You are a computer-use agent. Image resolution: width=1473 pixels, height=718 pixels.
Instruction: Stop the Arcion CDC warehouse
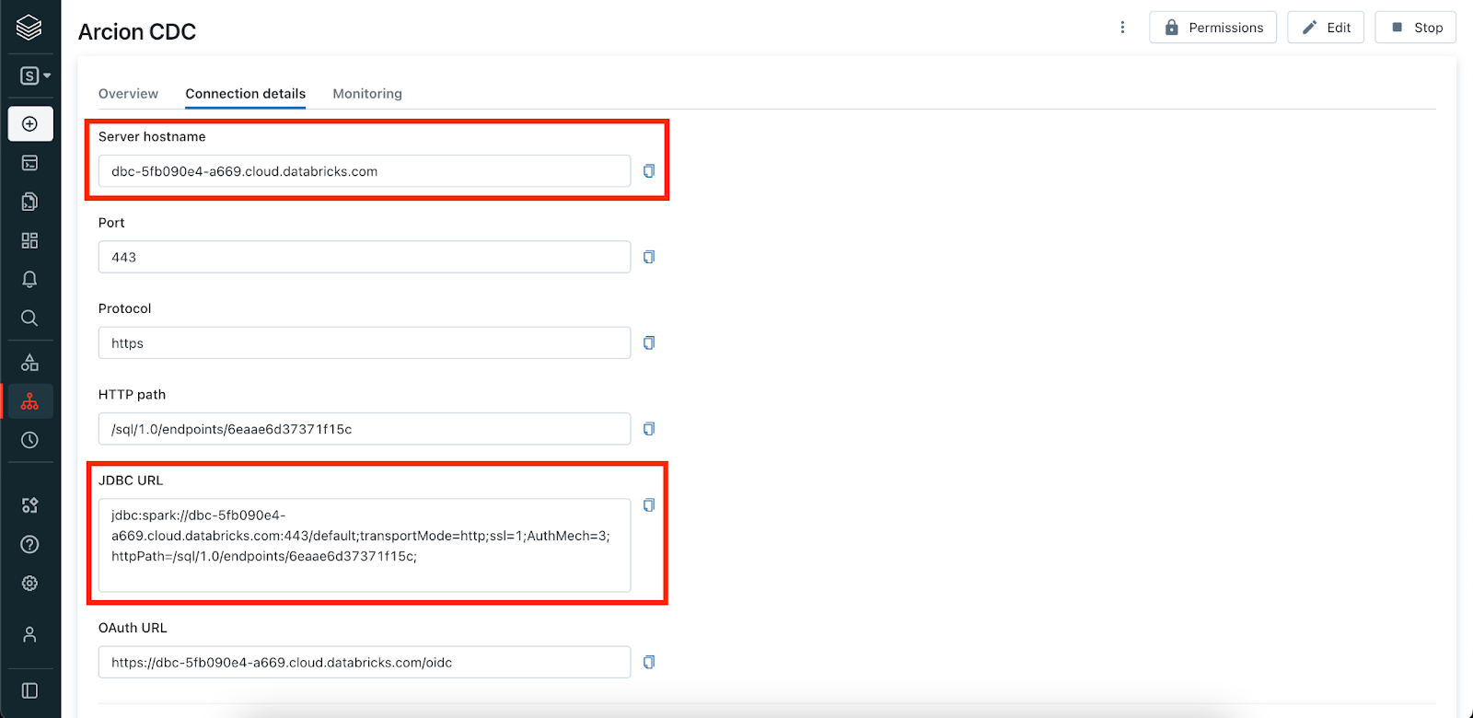[x=1415, y=28]
